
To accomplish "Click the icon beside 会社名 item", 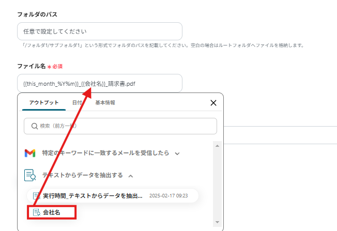I will coord(37,212).
